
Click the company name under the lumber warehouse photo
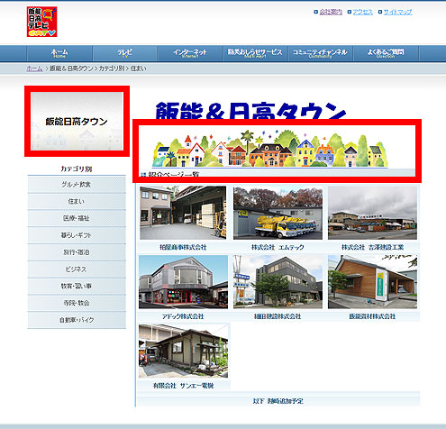click(x=183, y=247)
